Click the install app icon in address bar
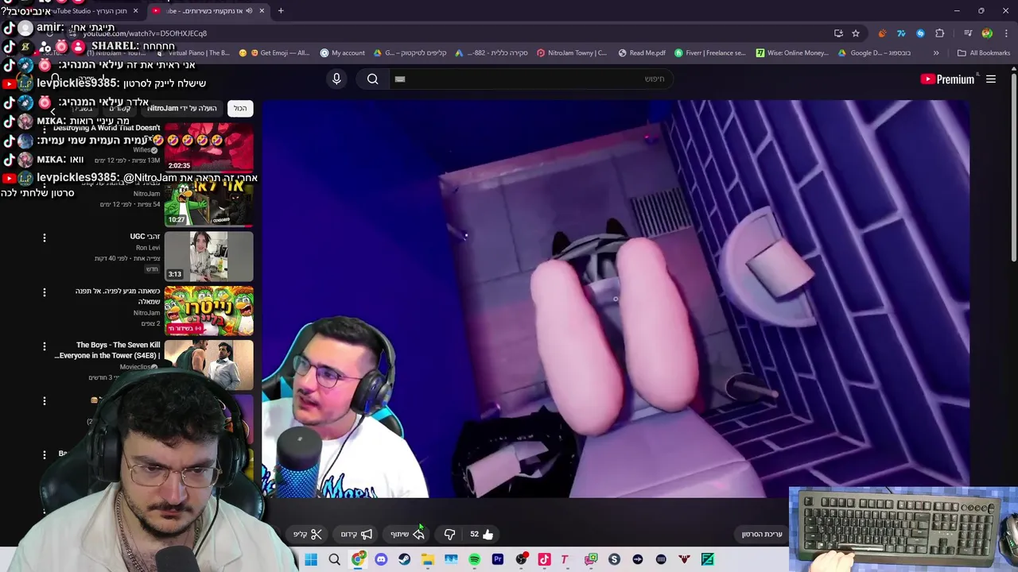The image size is (1018, 572). point(838,33)
